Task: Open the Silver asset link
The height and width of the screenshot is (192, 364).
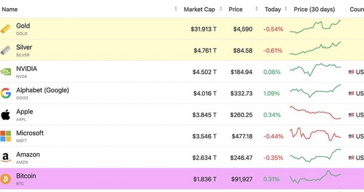Action: tap(24, 47)
